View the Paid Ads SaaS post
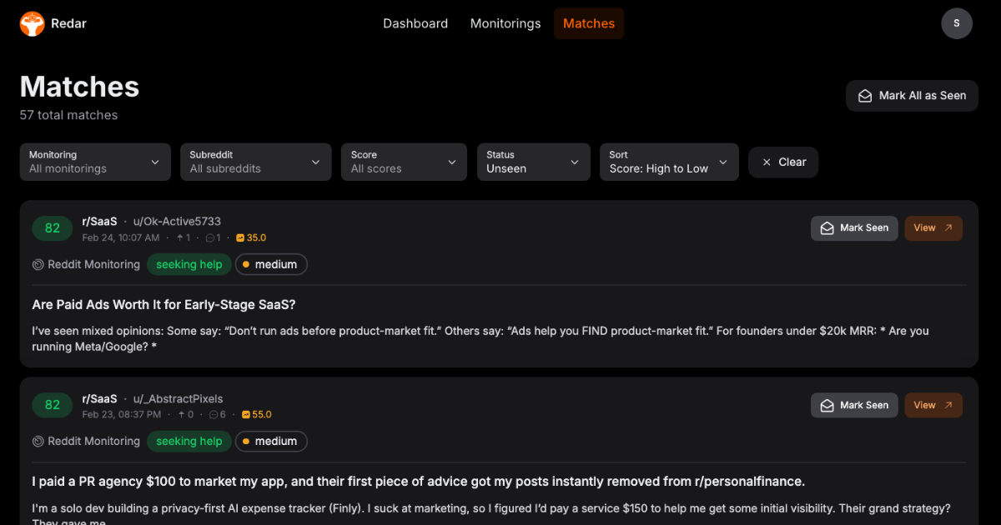Image resolution: width=1001 pixels, height=525 pixels. [933, 228]
